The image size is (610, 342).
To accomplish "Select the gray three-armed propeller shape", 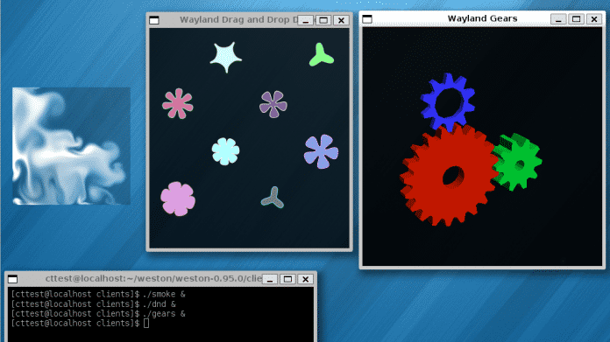I will pos(273,198).
